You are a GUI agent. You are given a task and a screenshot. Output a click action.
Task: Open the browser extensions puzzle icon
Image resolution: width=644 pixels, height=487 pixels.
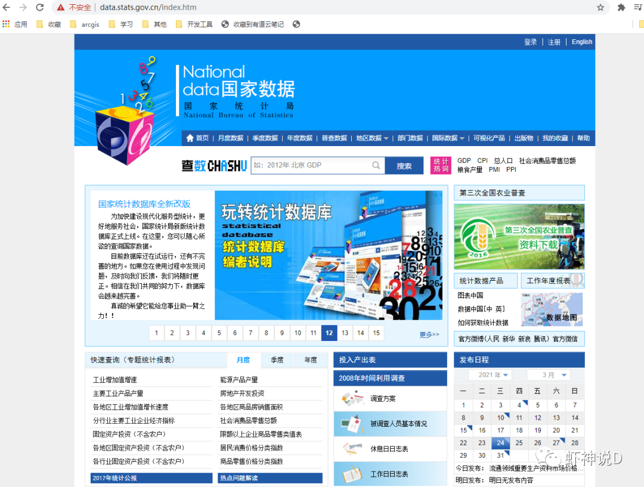[621, 7]
